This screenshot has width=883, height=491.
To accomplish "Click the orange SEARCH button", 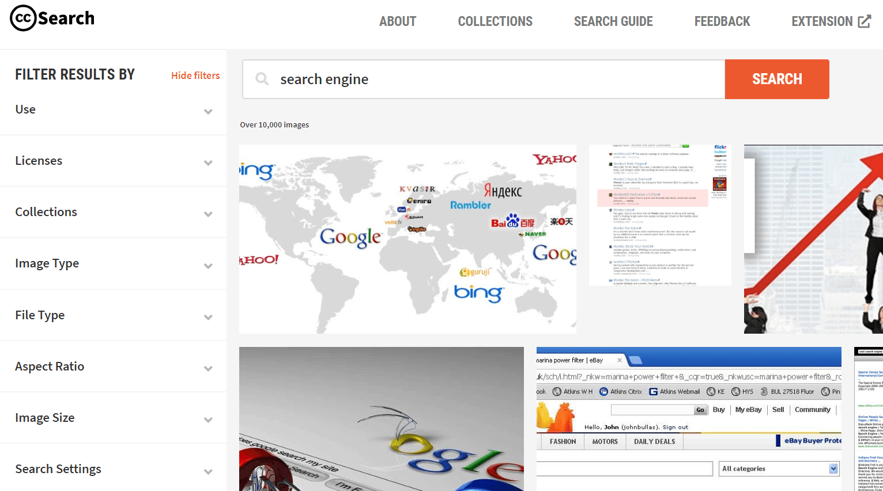I will (777, 79).
